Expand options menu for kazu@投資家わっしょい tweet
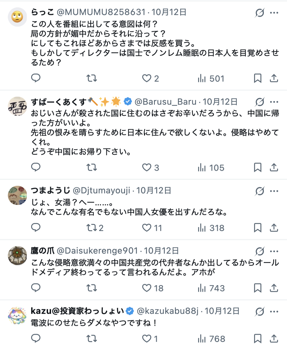Image resolution: width=287 pixels, height=349 pixels. [x=274, y=312]
